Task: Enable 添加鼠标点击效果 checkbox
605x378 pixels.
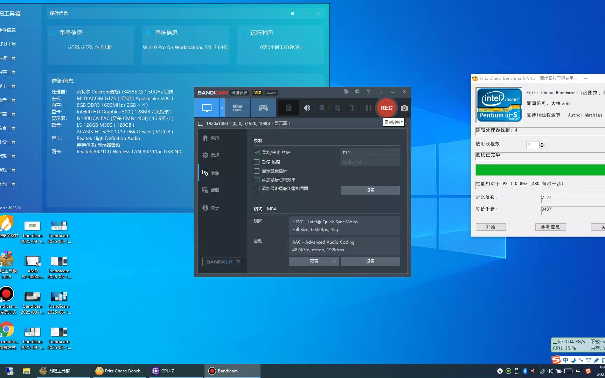Action: click(x=257, y=180)
